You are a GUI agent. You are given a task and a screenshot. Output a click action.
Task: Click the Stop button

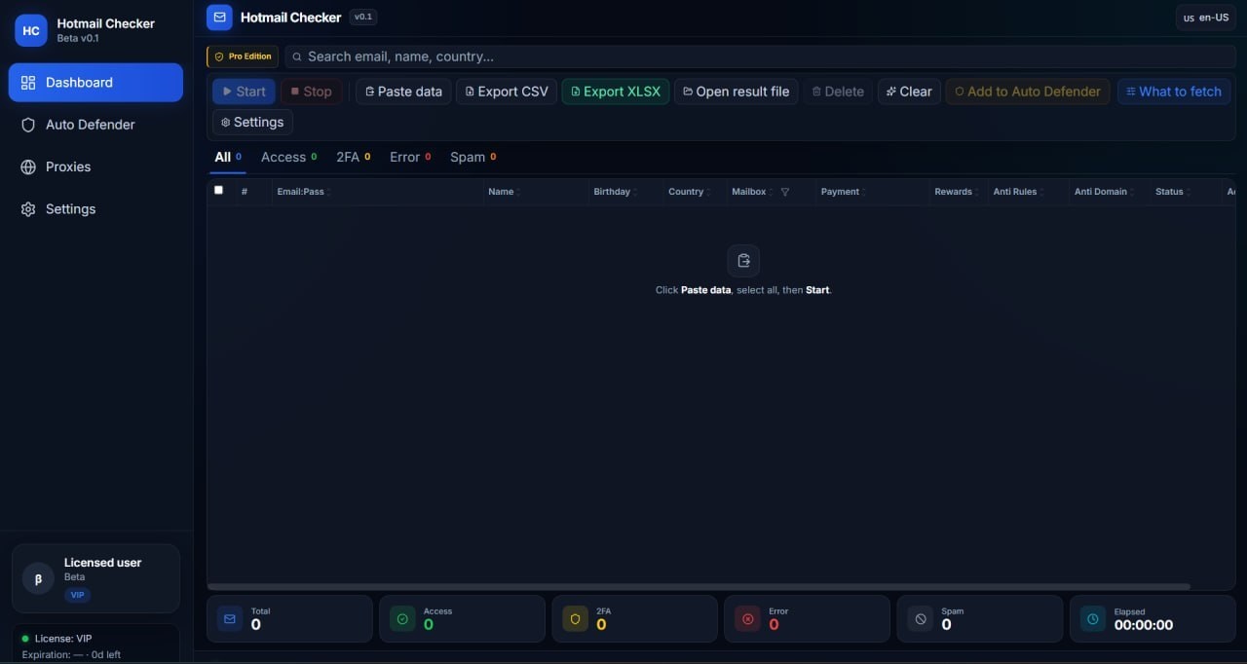[x=311, y=92]
